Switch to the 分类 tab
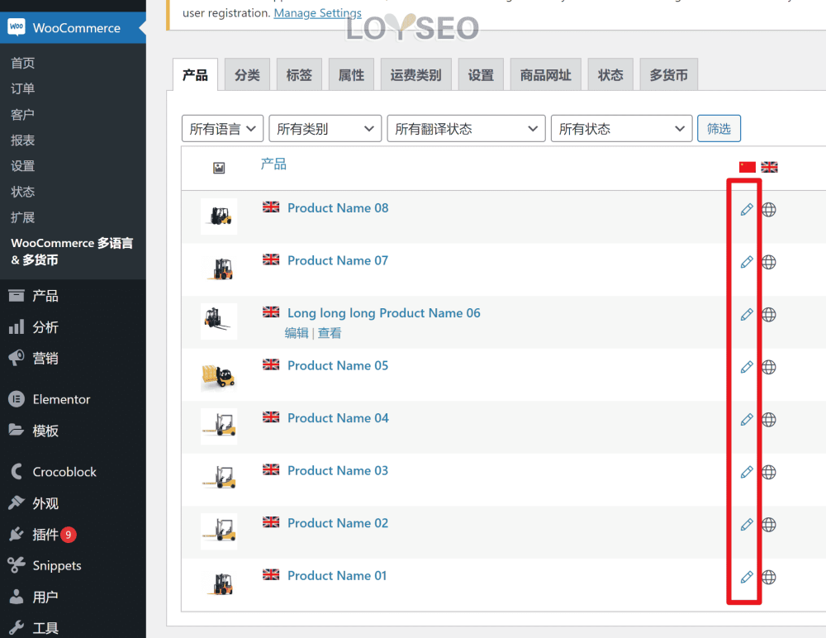 coord(247,75)
